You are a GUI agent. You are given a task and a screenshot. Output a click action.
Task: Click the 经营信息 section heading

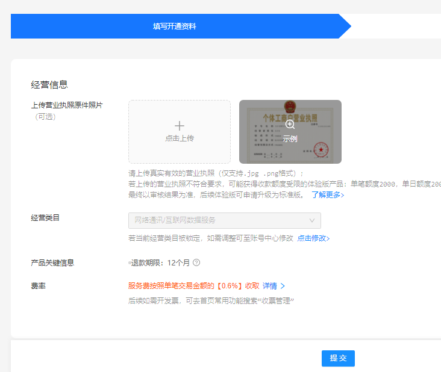pyautogui.click(x=49, y=84)
